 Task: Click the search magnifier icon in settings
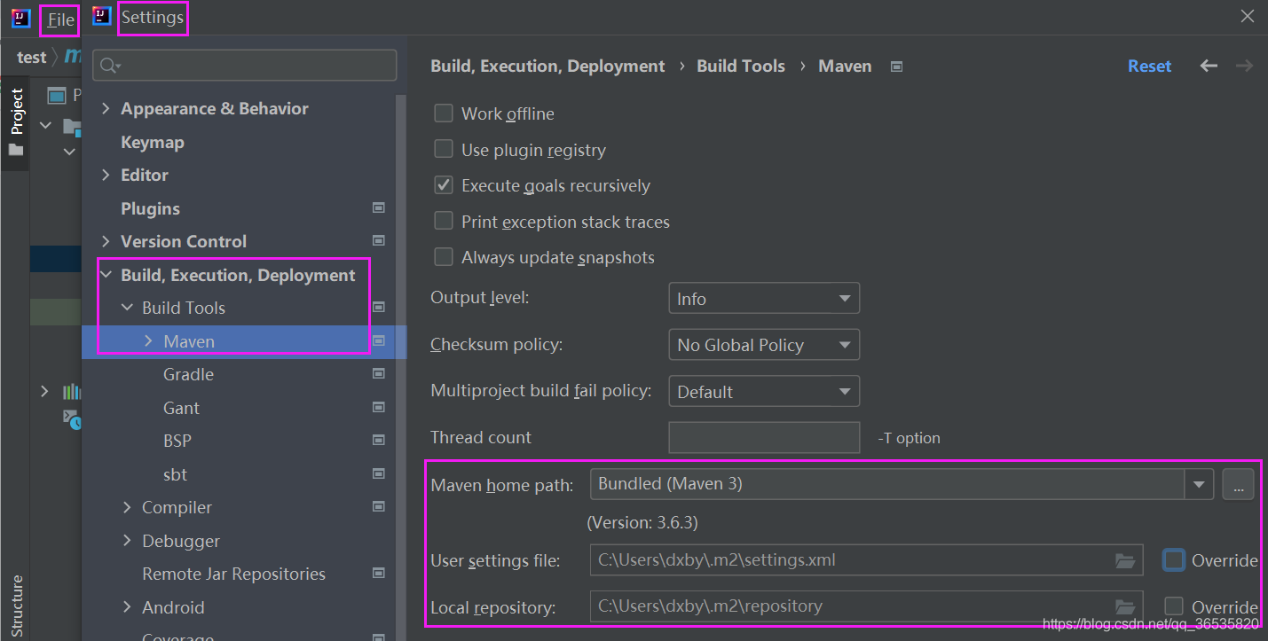point(110,66)
